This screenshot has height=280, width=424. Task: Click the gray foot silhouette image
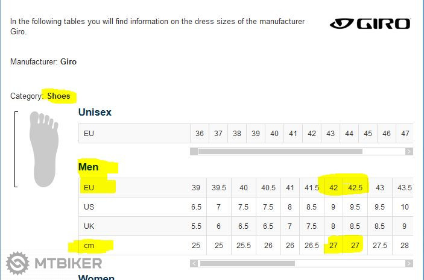(43, 148)
